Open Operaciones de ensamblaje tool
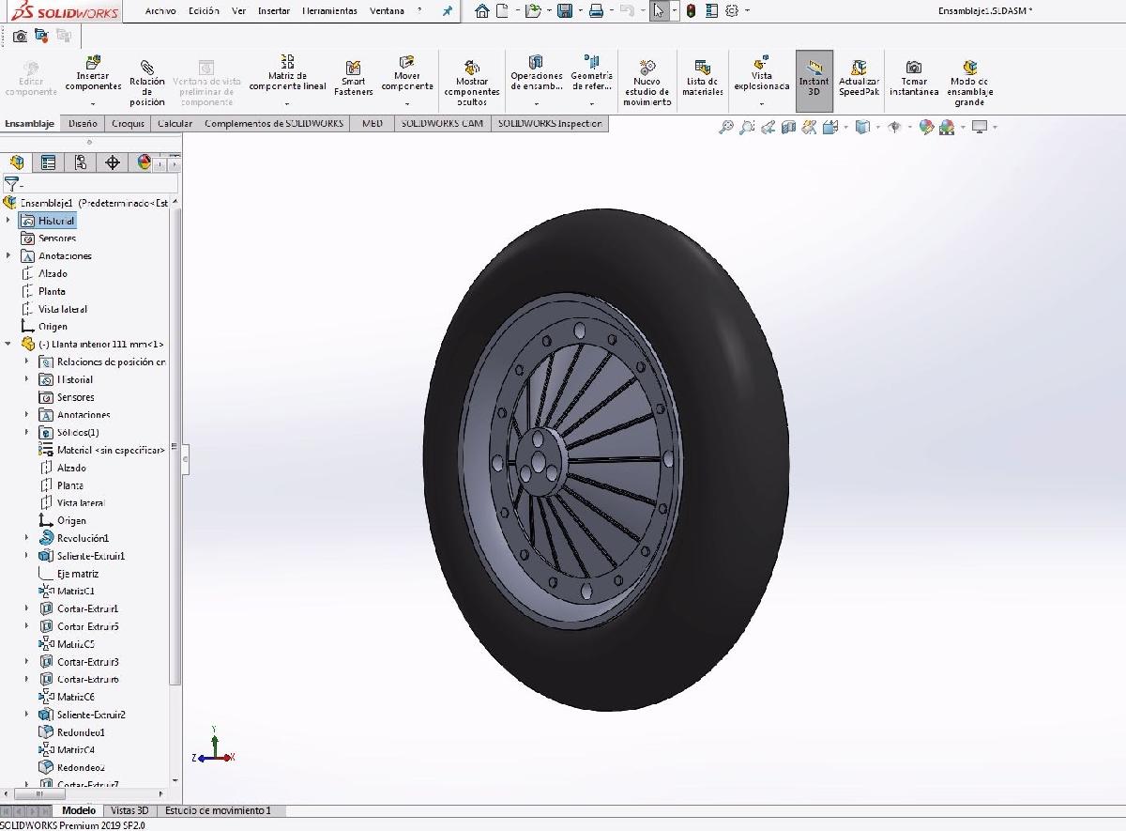Image resolution: width=1126 pixels, height=831 pixels. (x=537, y=73)
